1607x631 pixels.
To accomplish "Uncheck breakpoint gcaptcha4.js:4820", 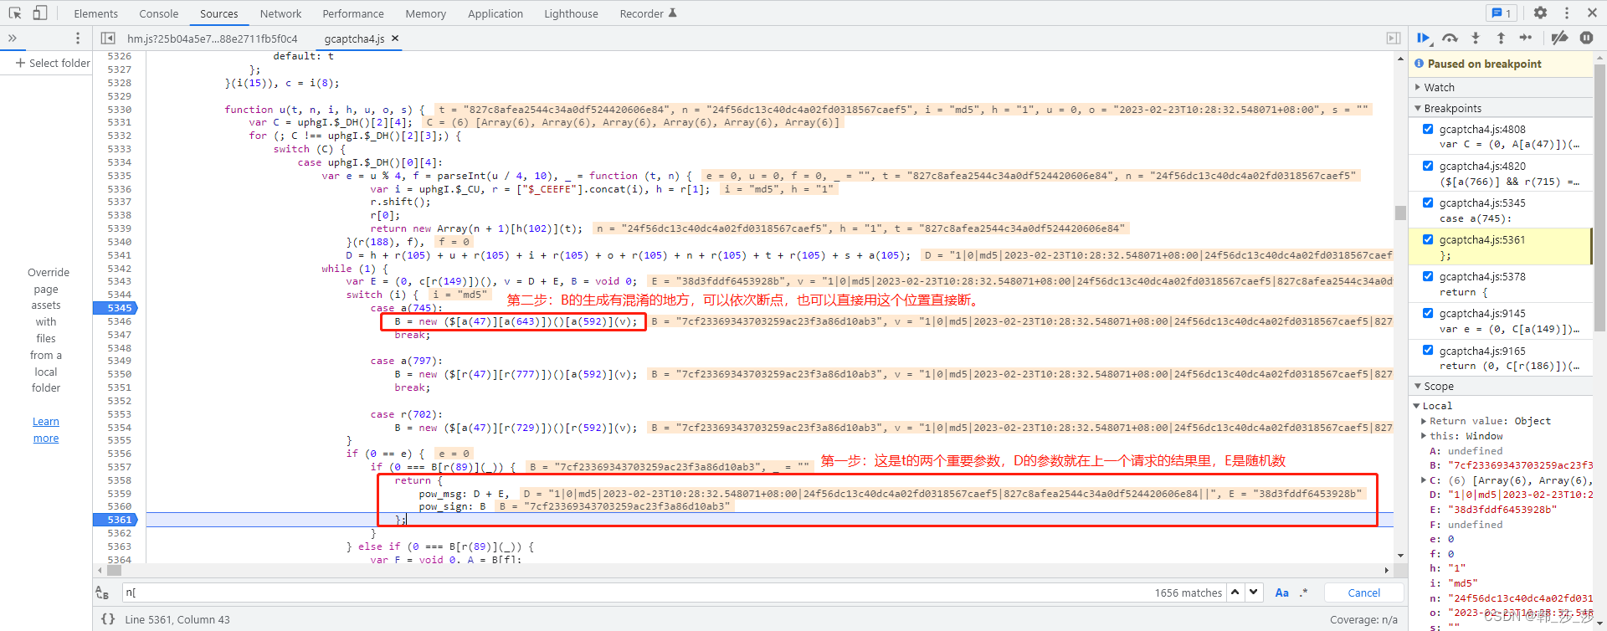I will pos(1428,166).
